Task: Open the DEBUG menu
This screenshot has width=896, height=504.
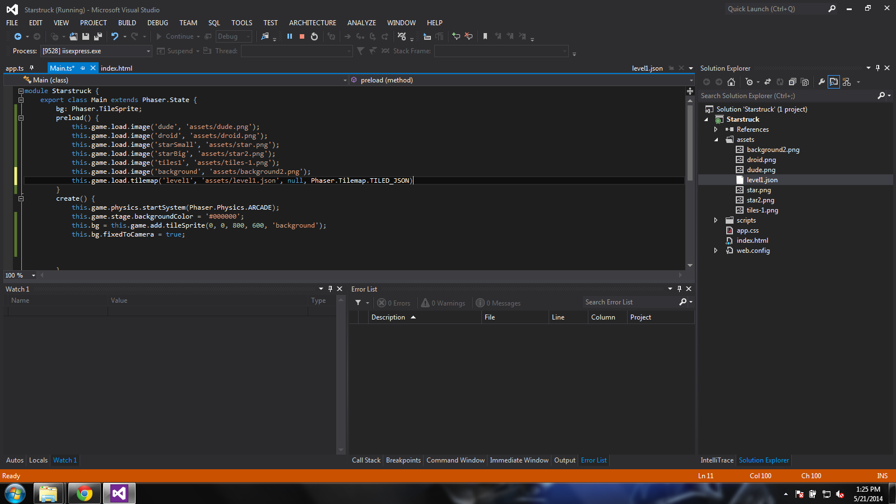Action: pyautogui.click(x=157, y=23)
